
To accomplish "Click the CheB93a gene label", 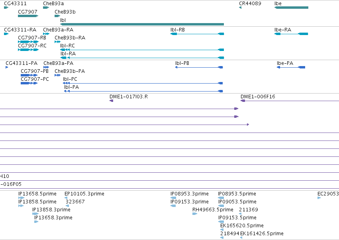I will (53, 4).
